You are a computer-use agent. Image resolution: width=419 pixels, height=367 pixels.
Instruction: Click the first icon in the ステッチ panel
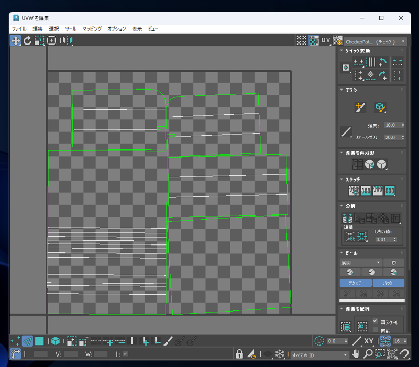[354, 191]
